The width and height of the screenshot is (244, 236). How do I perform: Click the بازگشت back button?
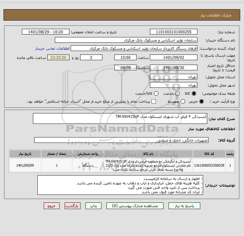[73, 206]
